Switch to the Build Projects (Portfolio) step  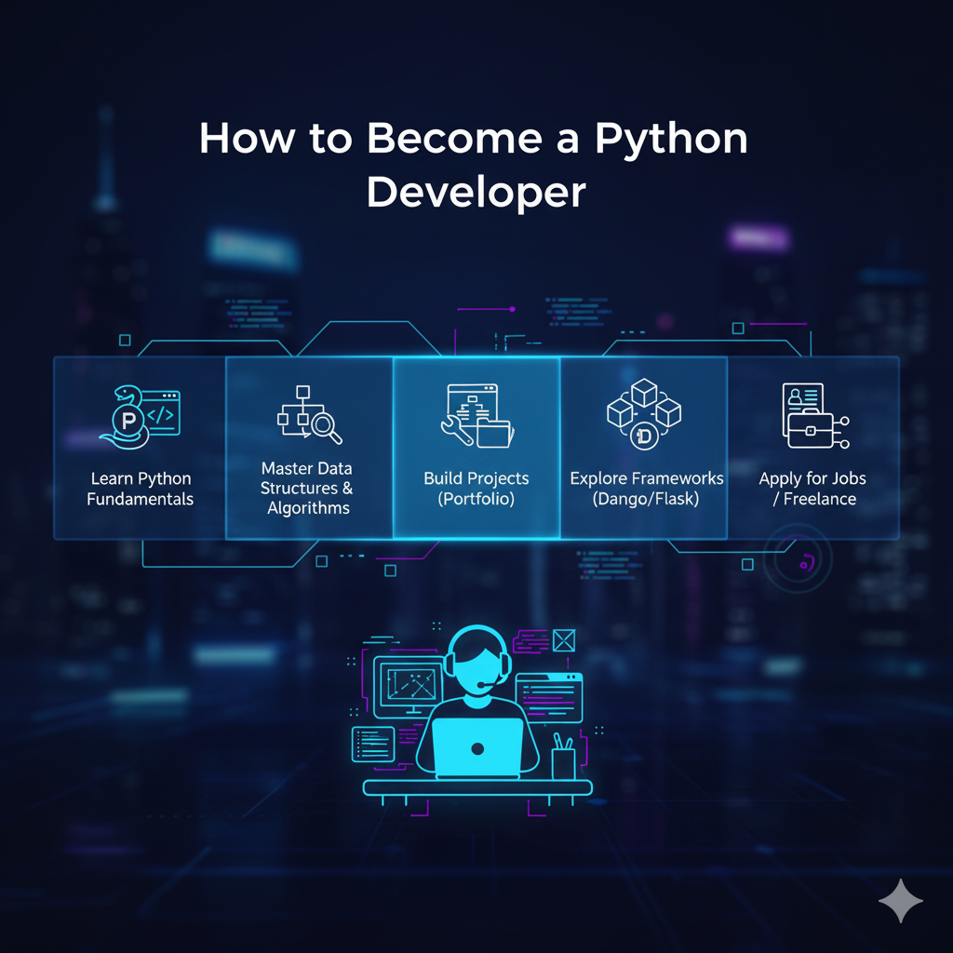[x=476, y=447]
